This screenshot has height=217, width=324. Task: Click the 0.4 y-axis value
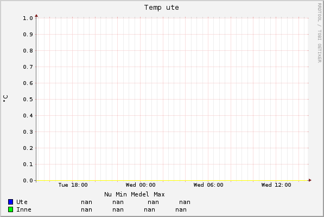tap(28, 115)
